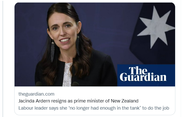Screen dimensions: 183x117
Task: Click The Guardian logo on the card
Action: pos(146,75)
